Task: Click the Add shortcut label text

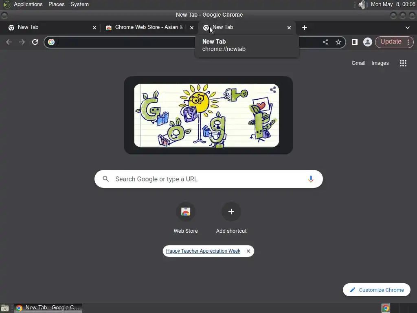Action: (231, 231)
